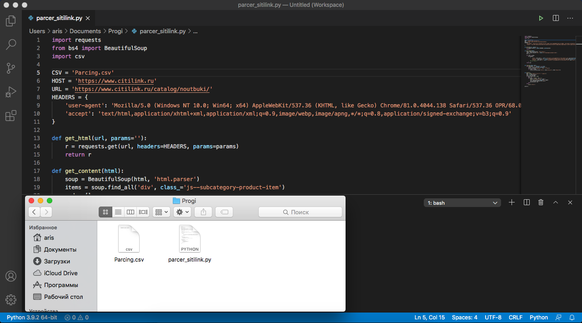582x323 pixels.
Task: Change the CRLF end-of-line setting
Action: tap(516, 318)
